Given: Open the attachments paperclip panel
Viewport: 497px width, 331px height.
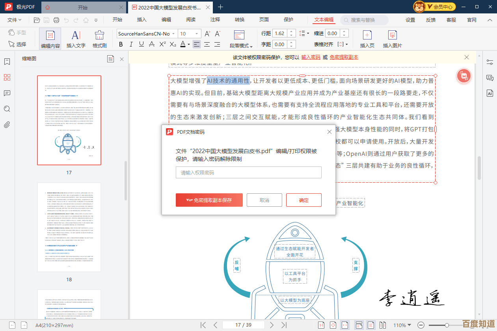Looking at the screenshot, I should 7,125.
